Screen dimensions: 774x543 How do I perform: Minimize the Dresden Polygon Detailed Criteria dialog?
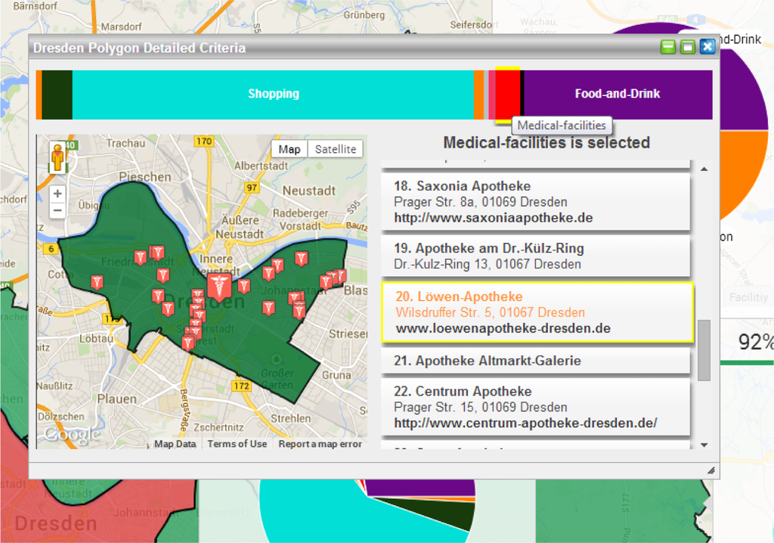click(668, 48)
